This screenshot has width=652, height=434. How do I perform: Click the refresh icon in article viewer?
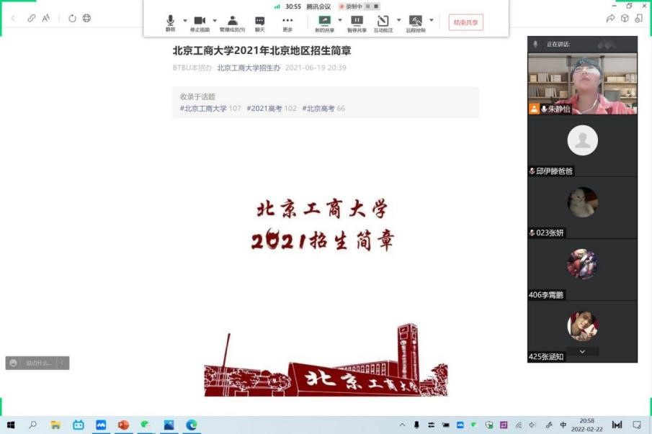(x=72, y=18)
